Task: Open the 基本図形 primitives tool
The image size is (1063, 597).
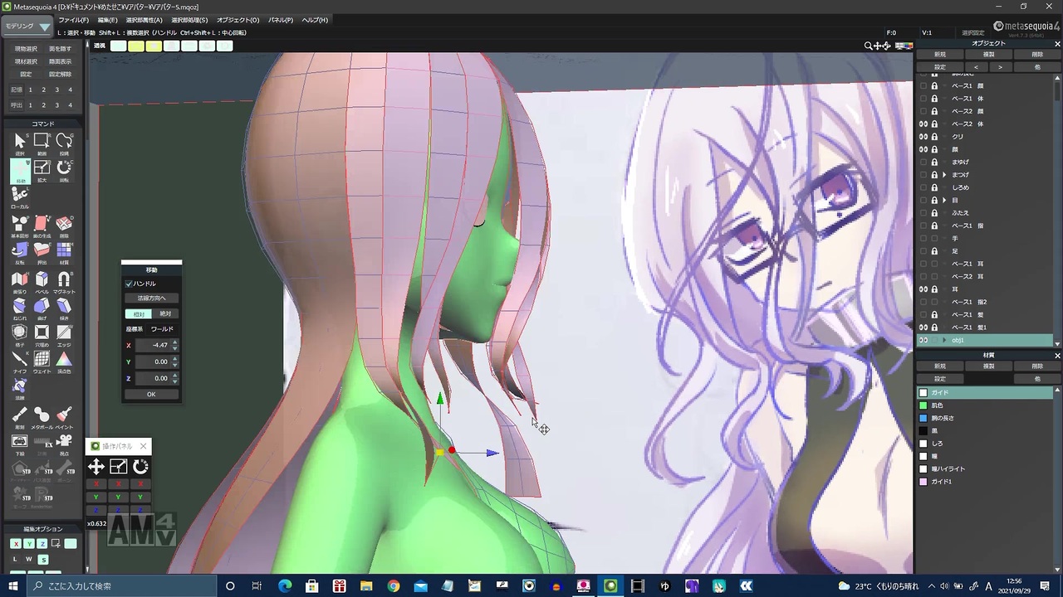Action: (x=19, y=225)
